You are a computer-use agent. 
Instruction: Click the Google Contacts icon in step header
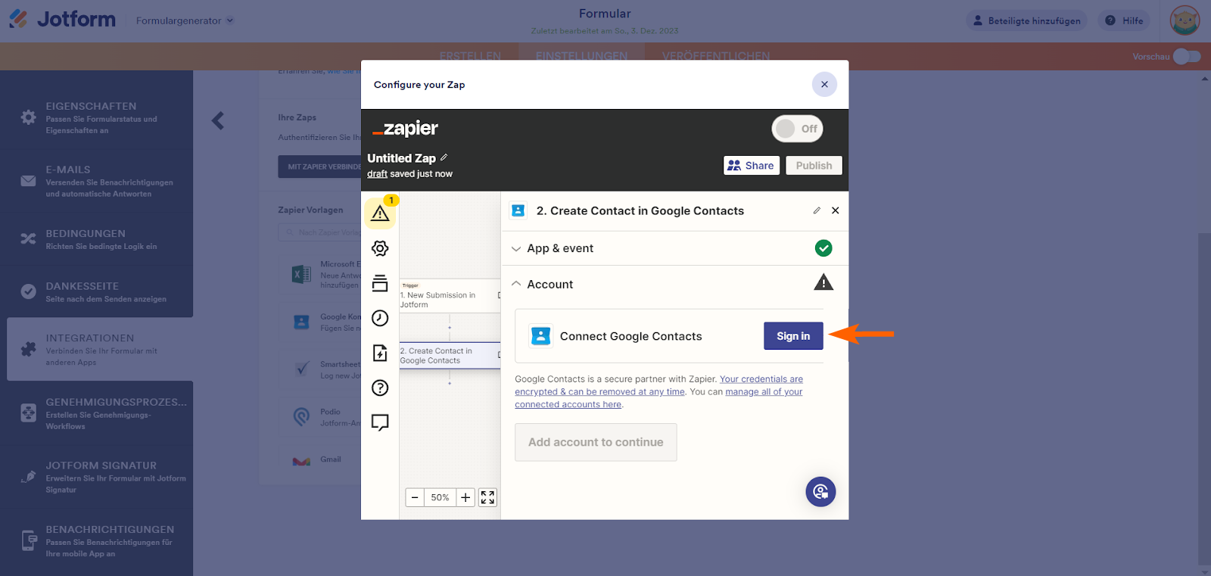pyautogui.click(x=518, y=210)
